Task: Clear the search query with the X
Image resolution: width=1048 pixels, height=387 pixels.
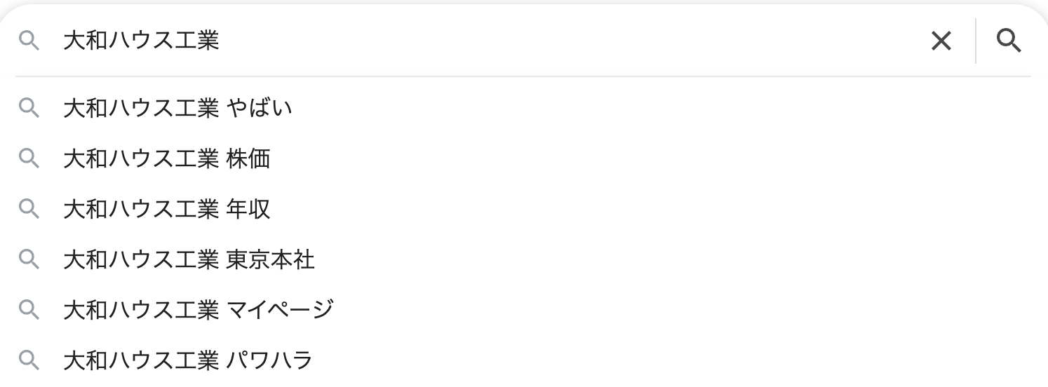Action: [941, 41]
